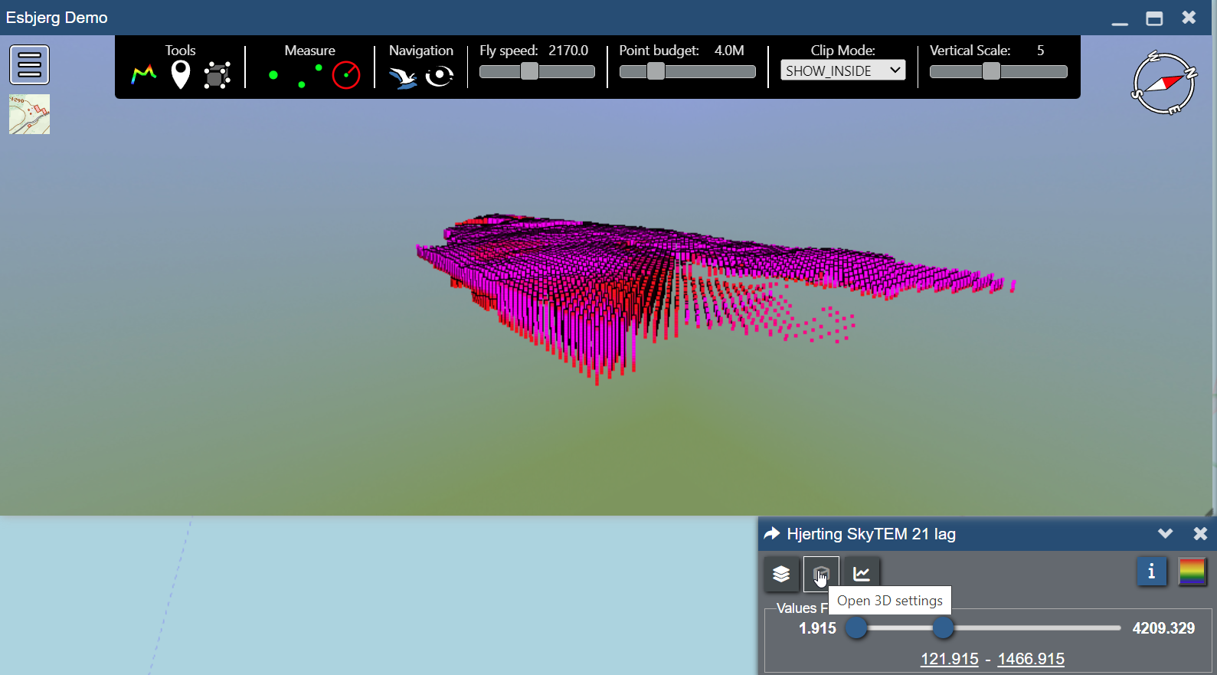
Task: Open 3D settings tab
Action: pos(821,574)
